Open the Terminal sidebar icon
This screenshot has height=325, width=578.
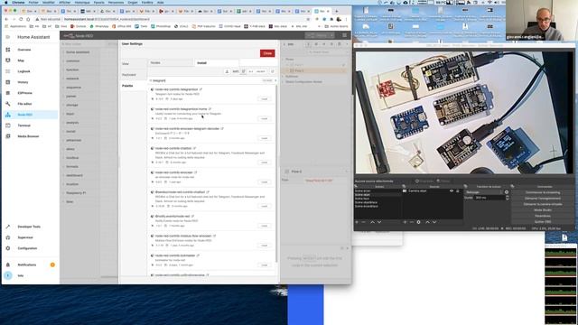[8, 125]
